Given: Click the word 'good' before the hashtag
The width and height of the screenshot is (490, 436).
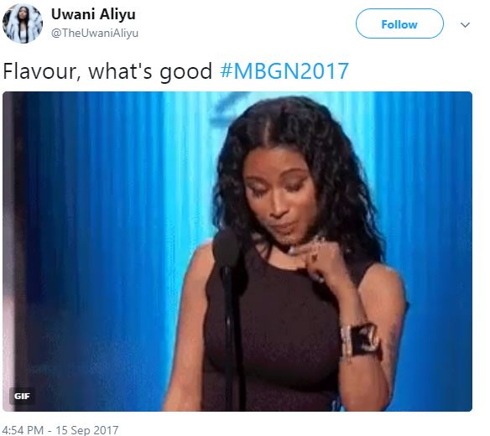Looking at the screenshot, I should point(186,72).
